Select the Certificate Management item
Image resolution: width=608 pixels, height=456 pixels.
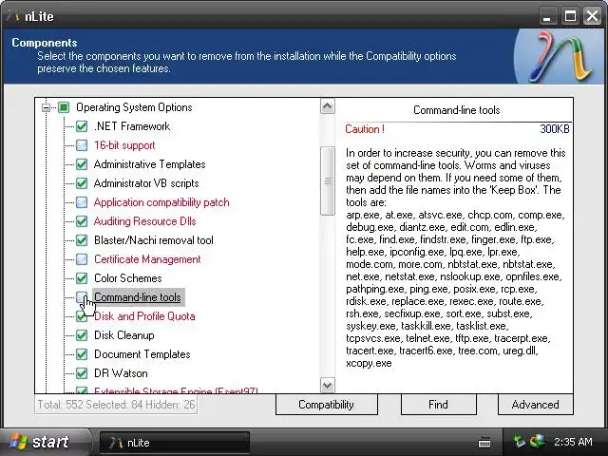point(147,259)
